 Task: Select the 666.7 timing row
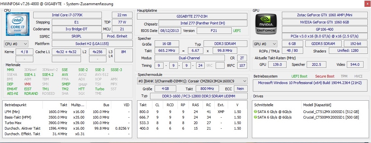tap(192, 117)
